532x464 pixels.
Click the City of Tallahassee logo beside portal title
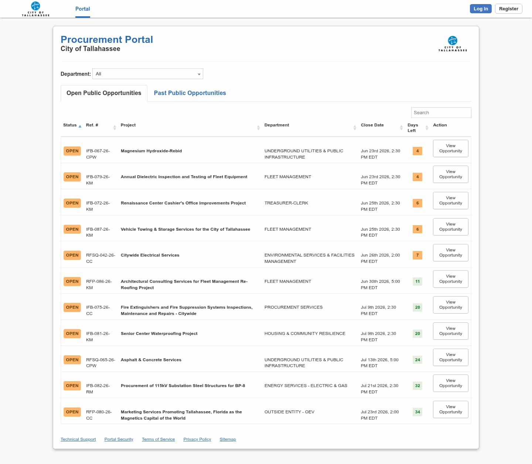tap(453, 44)
